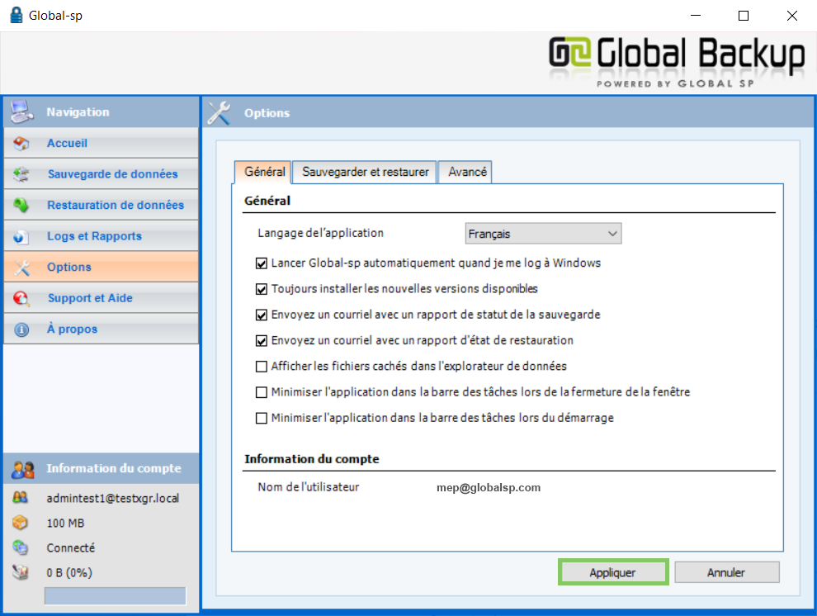
Task: Open Restauration de données page
Action: tap(101, 206)
